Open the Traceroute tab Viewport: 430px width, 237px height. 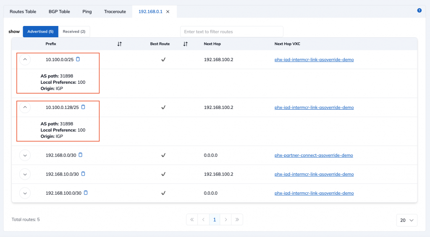coord(115,11)
